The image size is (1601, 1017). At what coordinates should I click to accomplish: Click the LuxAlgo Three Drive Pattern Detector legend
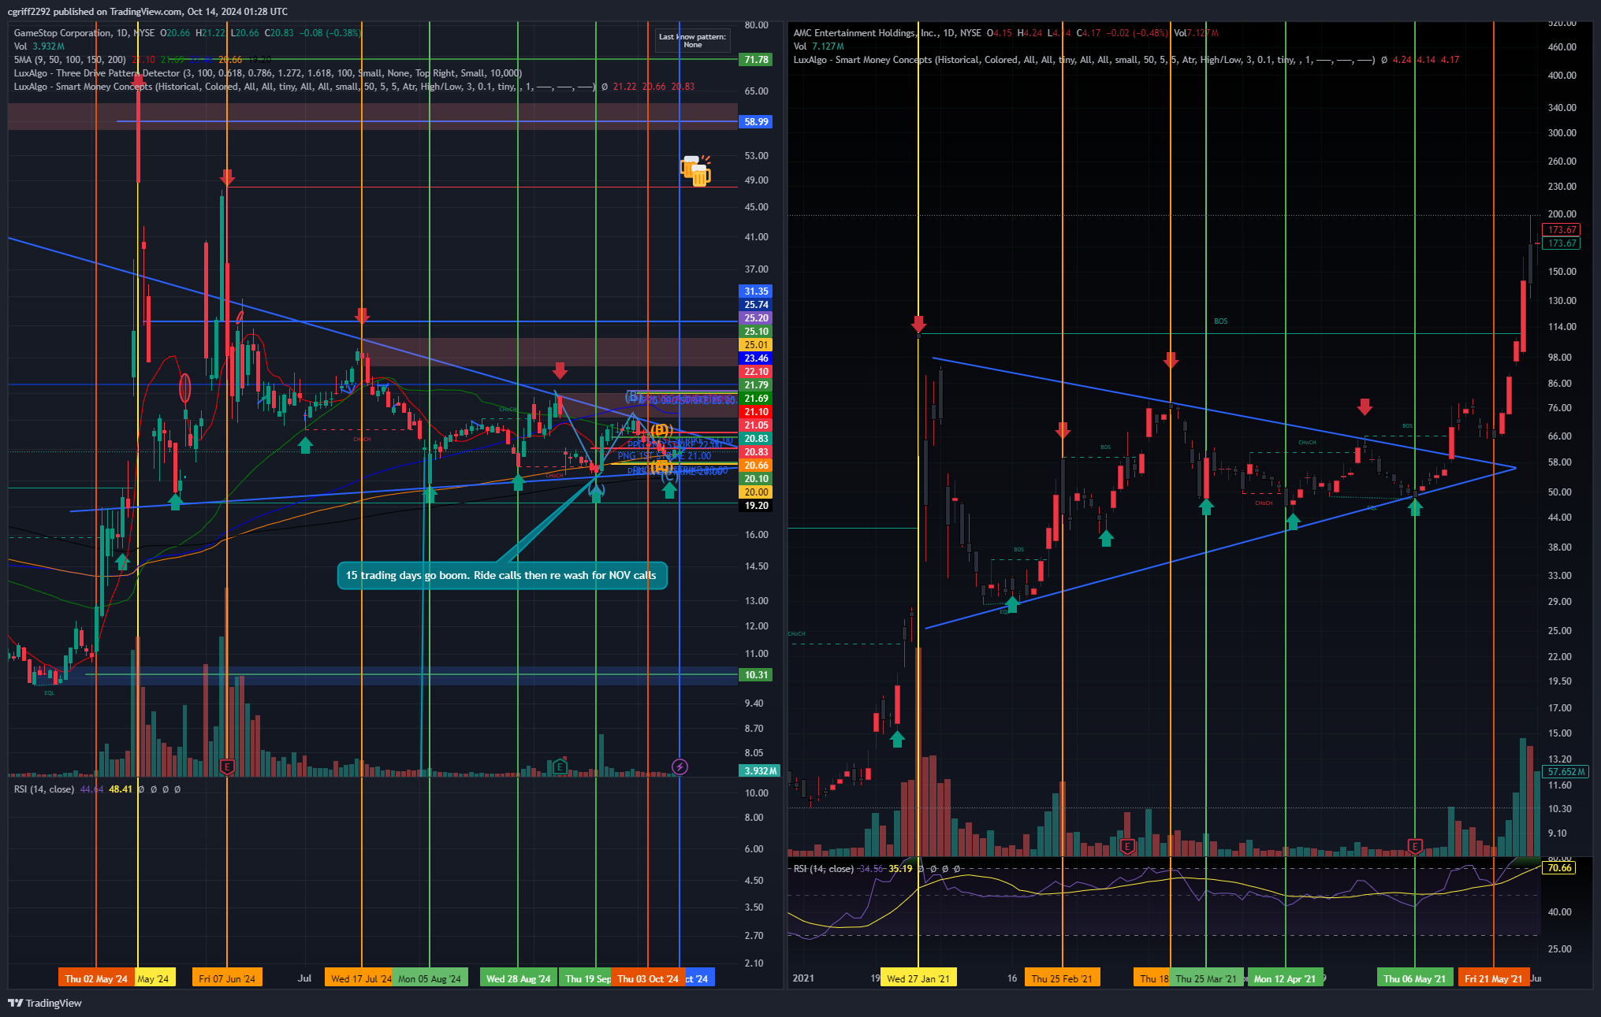pos(267,73)
